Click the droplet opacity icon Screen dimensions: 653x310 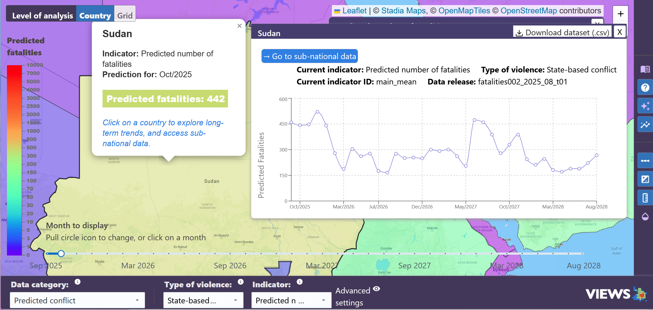645,216
